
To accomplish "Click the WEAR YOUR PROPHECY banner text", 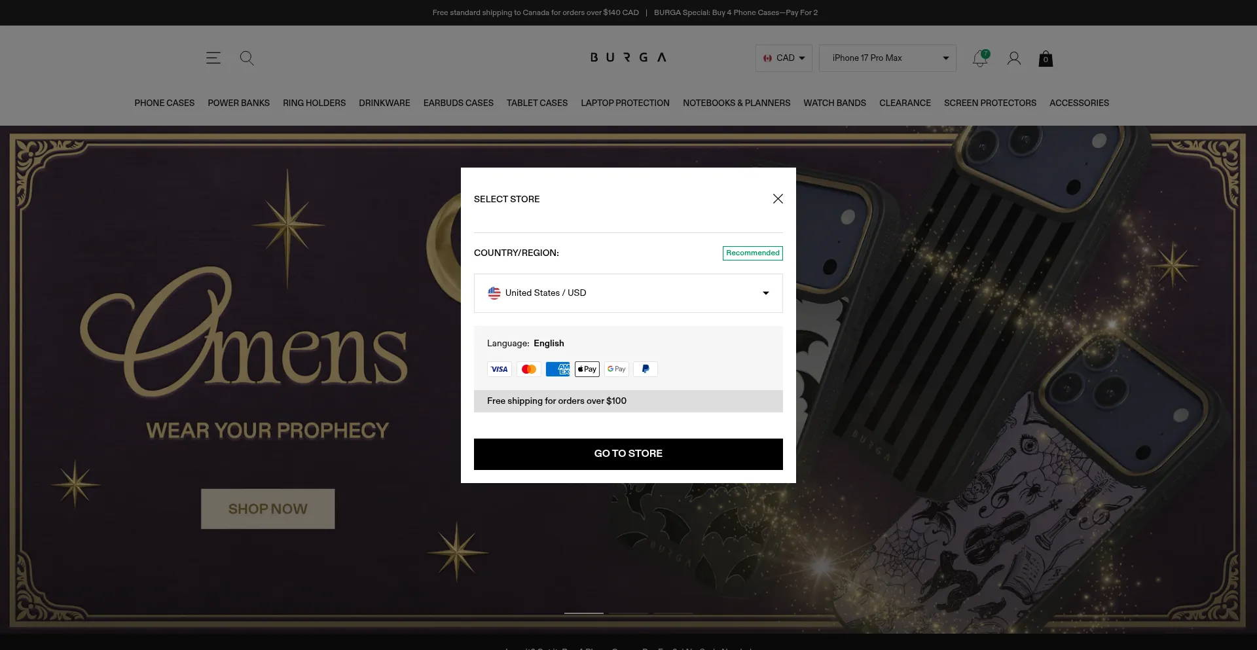I will [x=268, y=431].
